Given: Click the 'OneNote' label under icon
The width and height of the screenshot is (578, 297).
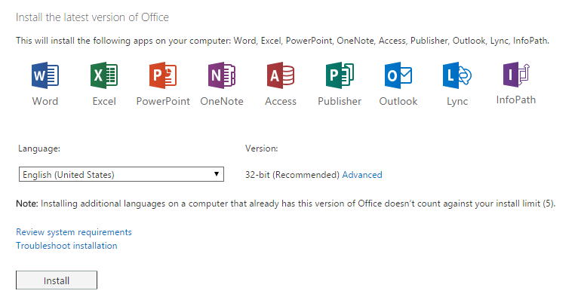Looking at the screenshot, I should click(222, 101).
